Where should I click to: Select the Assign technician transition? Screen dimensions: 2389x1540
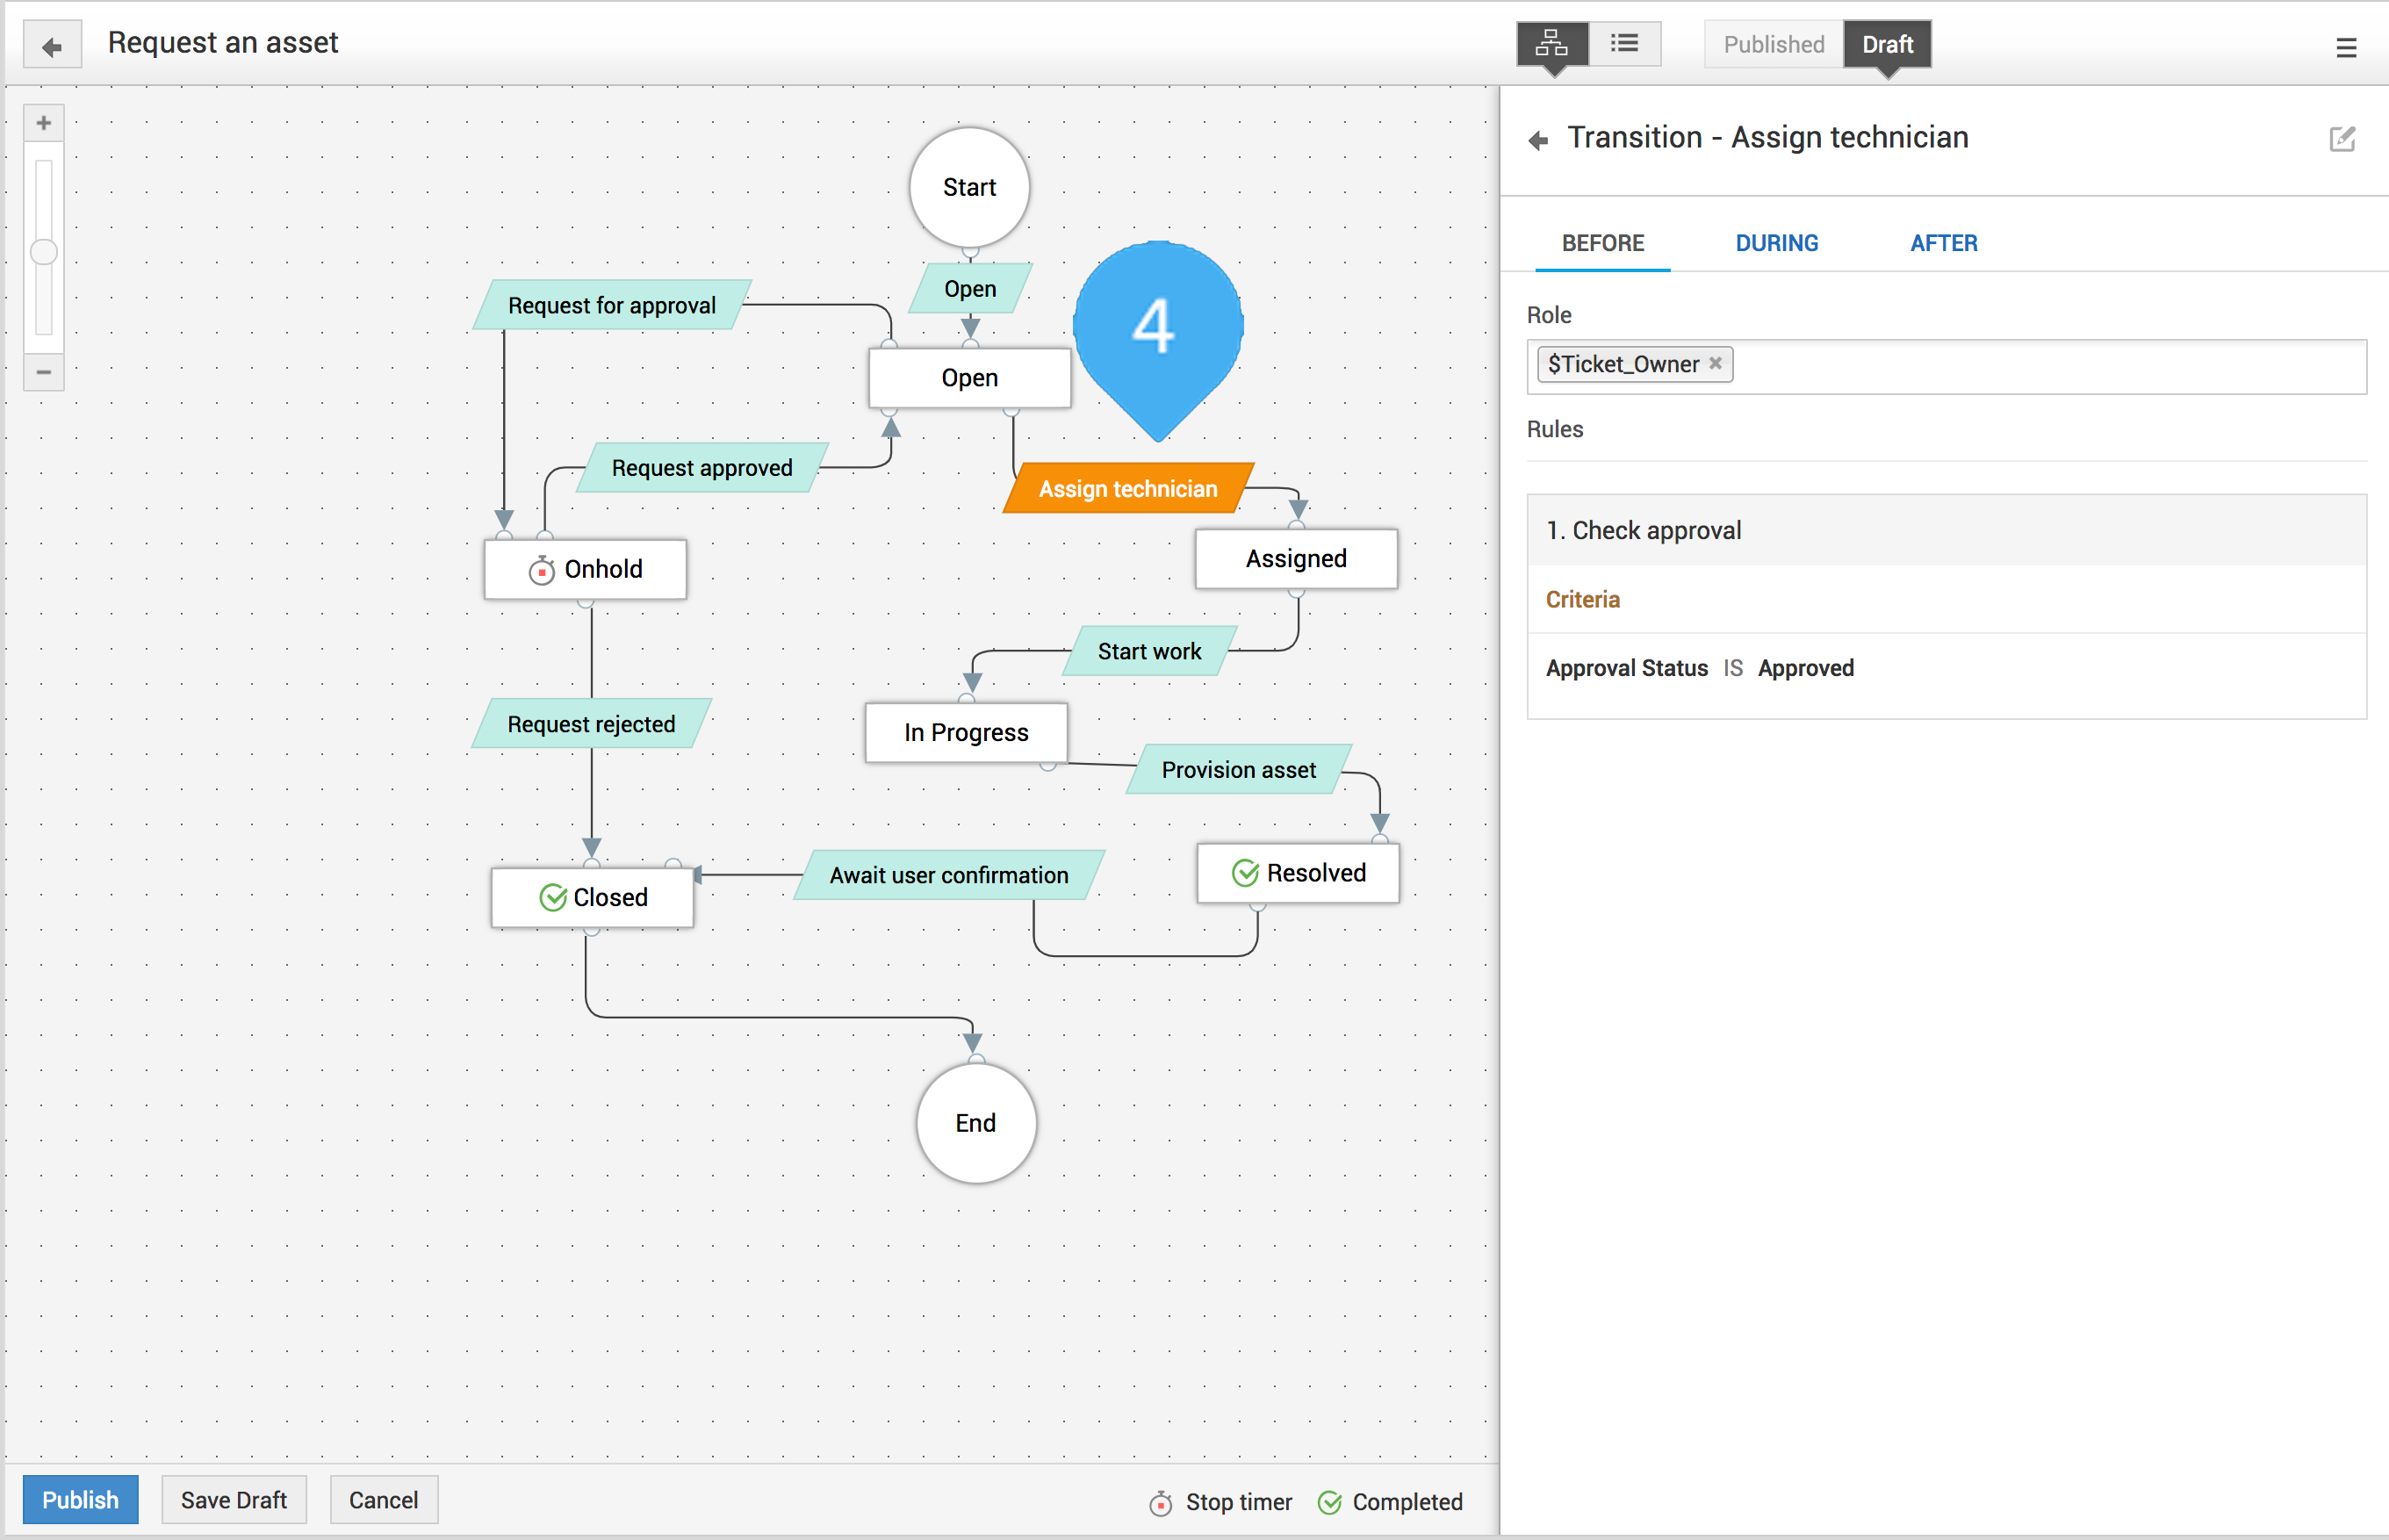(x=1128, y=489)
